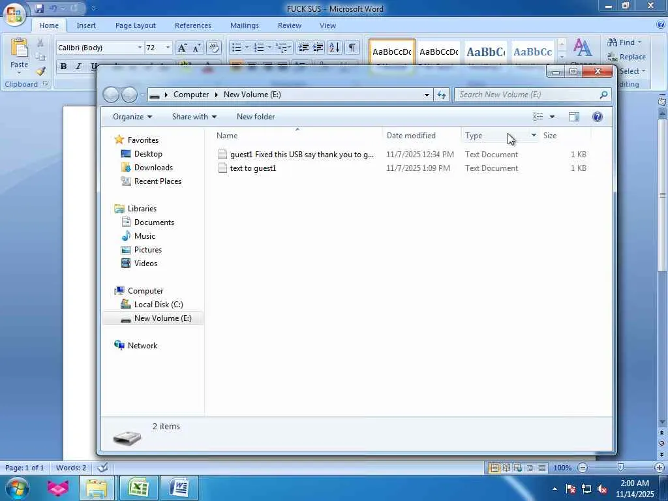Apply a numbered list
Image resolution: width=668 pixels, height=501 pixels.
(x=258, y=47)
